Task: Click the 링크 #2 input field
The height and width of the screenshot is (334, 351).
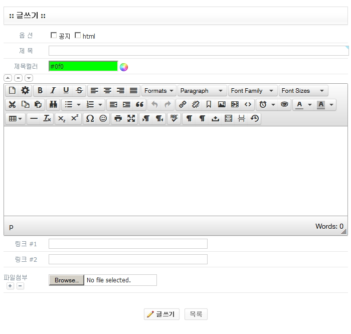Action: click(128, 259)
